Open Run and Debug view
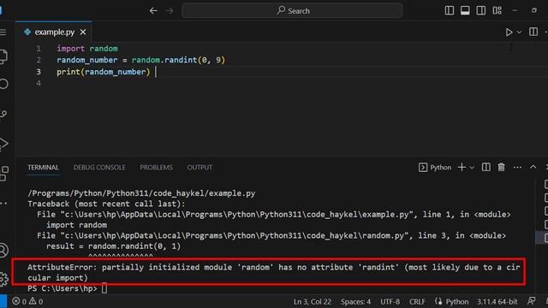The height and width of the screenshot is (308, 548). point(3,144)
